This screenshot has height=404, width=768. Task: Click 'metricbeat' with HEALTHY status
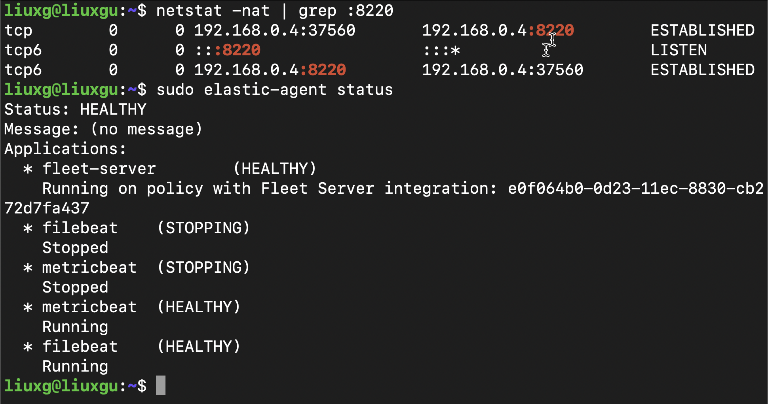(x=89, y=307)
